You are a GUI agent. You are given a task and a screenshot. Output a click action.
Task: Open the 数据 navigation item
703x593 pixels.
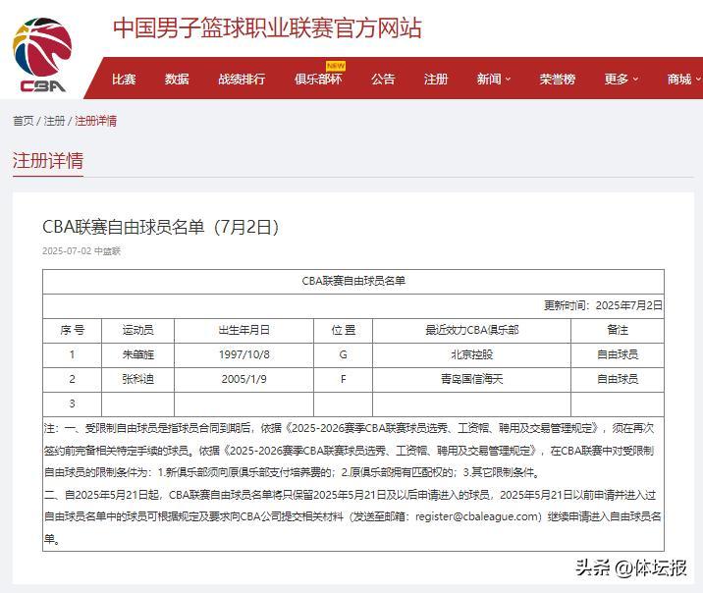click(x=177, y=80)
